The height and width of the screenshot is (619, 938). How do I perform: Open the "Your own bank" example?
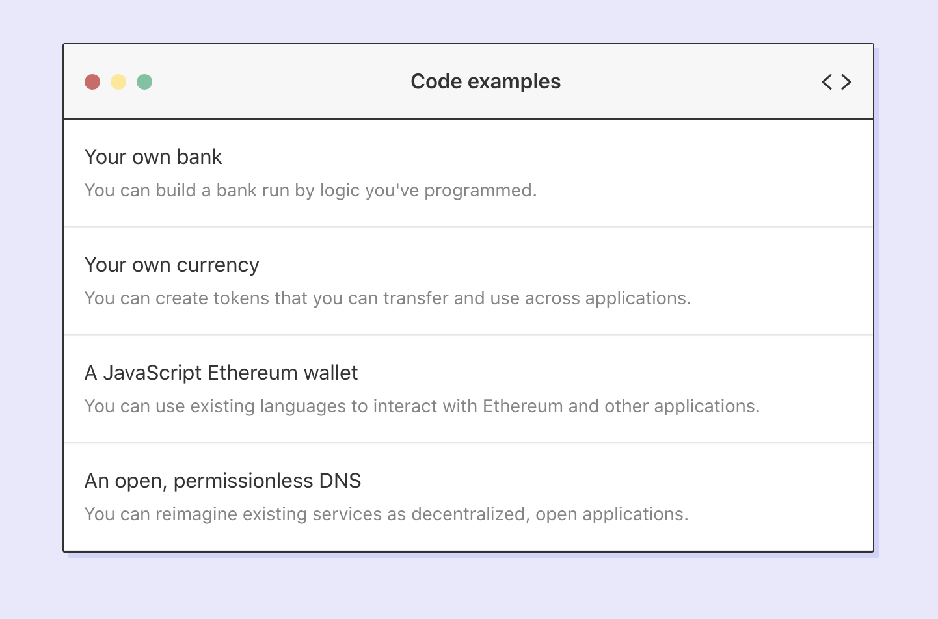pyautogui.click(x=154, y=157)
